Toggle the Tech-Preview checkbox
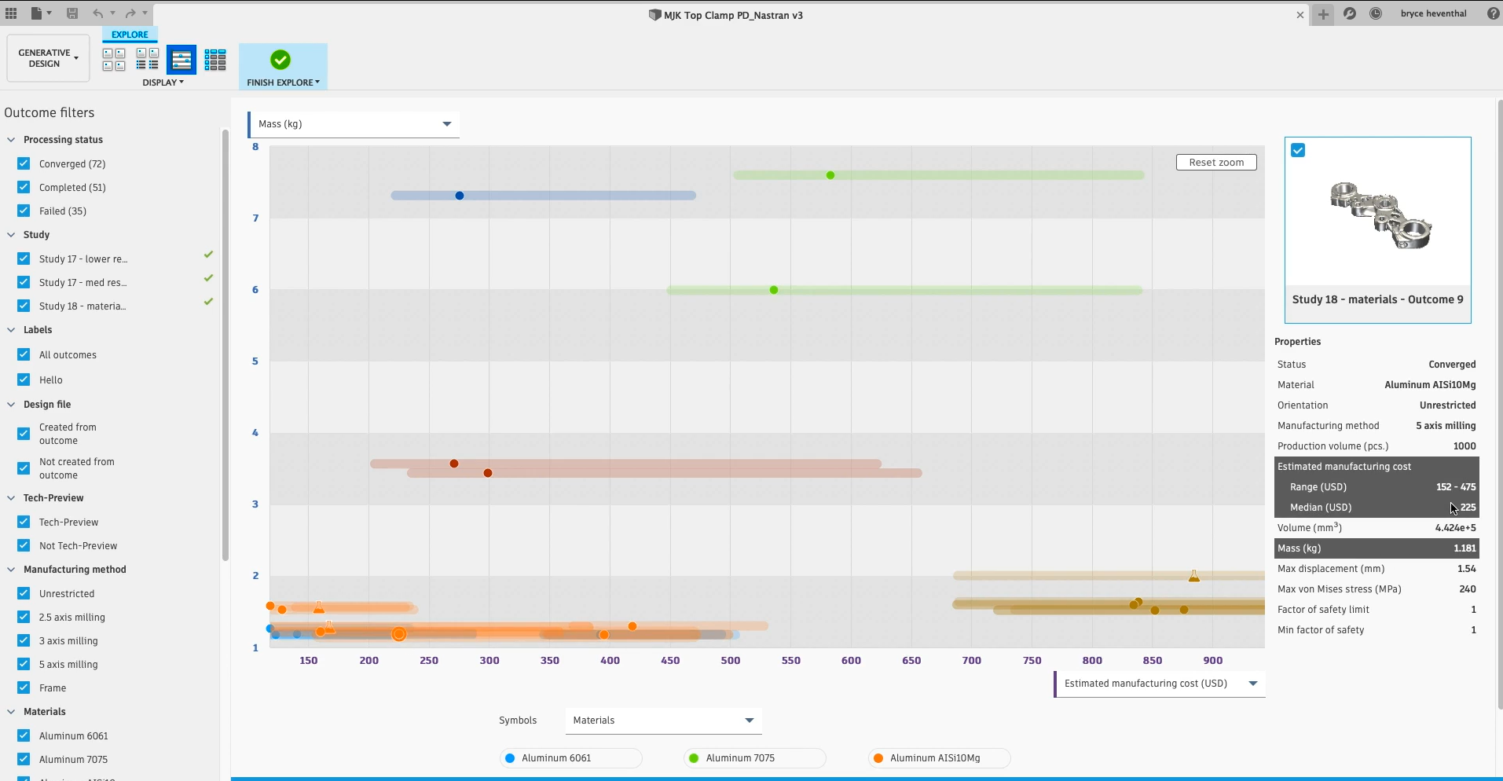The image size is (1503, 781). pyautogui.click(x=24, y=522)
